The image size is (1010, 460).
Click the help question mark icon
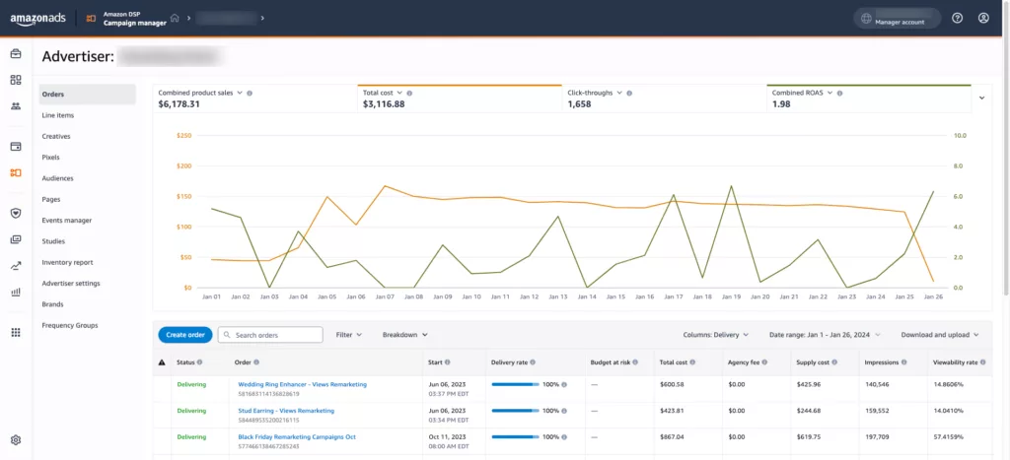click(x=958, y=18)
